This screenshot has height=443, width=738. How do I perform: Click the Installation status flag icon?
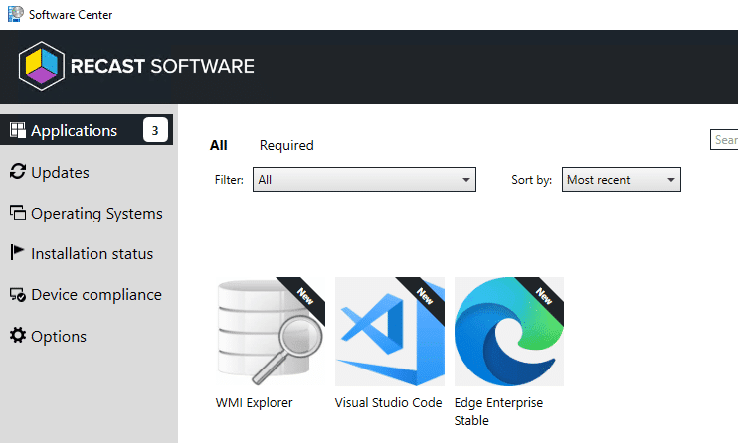(17, 253)
